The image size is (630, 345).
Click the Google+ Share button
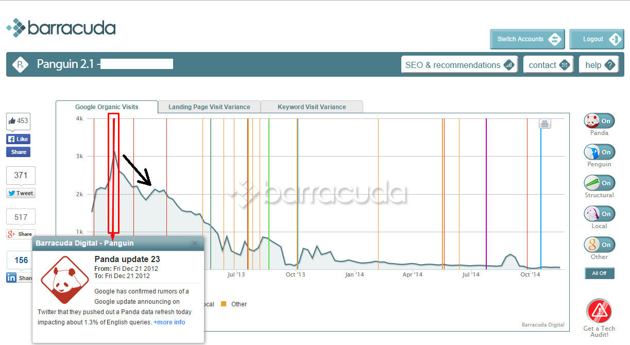coord(21,234)
